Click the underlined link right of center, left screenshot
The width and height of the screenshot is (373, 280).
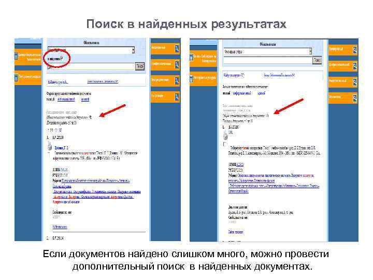pos(103,82)
